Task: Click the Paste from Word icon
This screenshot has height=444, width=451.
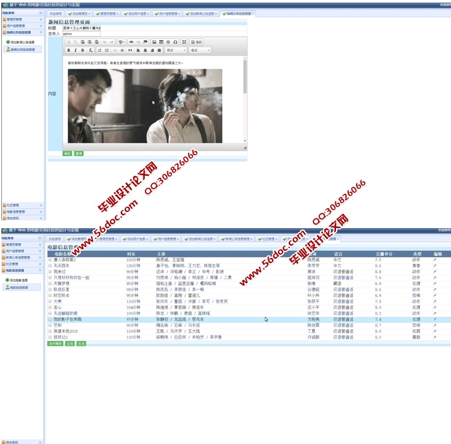Action: pos(97,42)
